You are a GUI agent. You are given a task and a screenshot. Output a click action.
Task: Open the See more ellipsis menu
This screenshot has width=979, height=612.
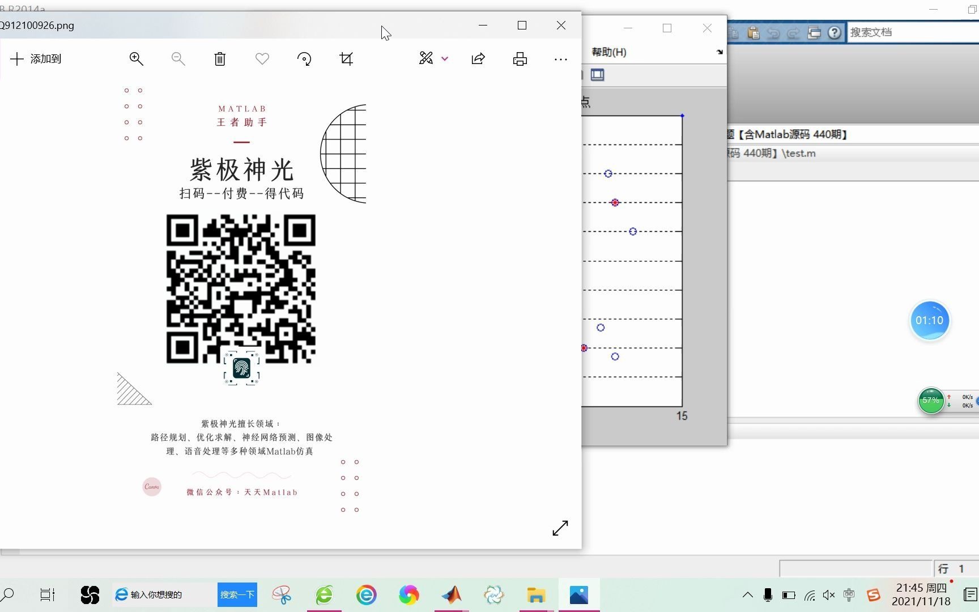pos(561,59)
